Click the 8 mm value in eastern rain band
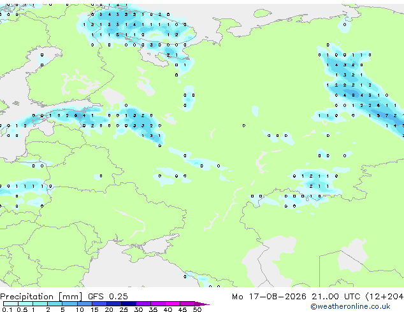The image size is (404, 312). [353, 96]
